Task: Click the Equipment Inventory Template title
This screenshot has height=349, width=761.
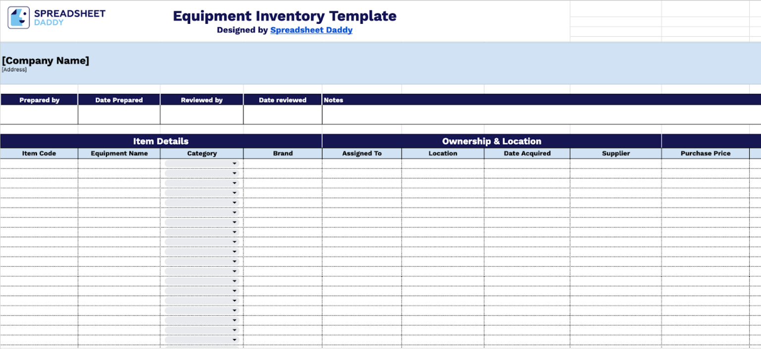Action: coord(284,16)
